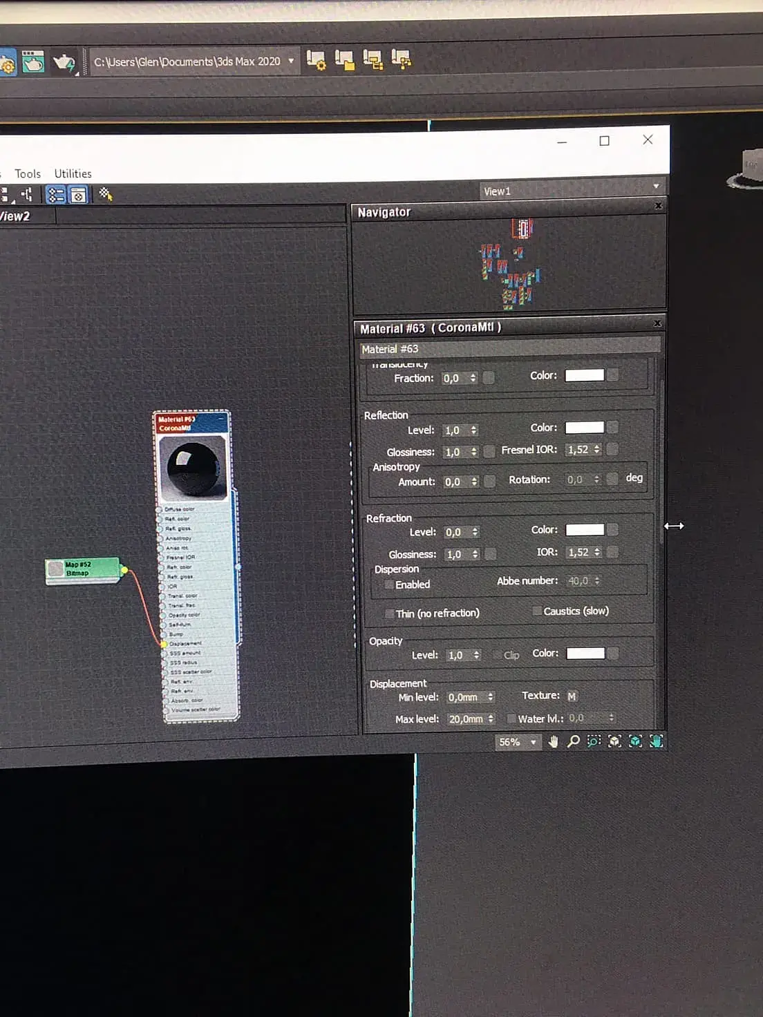Click the Pan to Selected icon
The width and height of the screenshot is (763, 1017).
[656, 741]
